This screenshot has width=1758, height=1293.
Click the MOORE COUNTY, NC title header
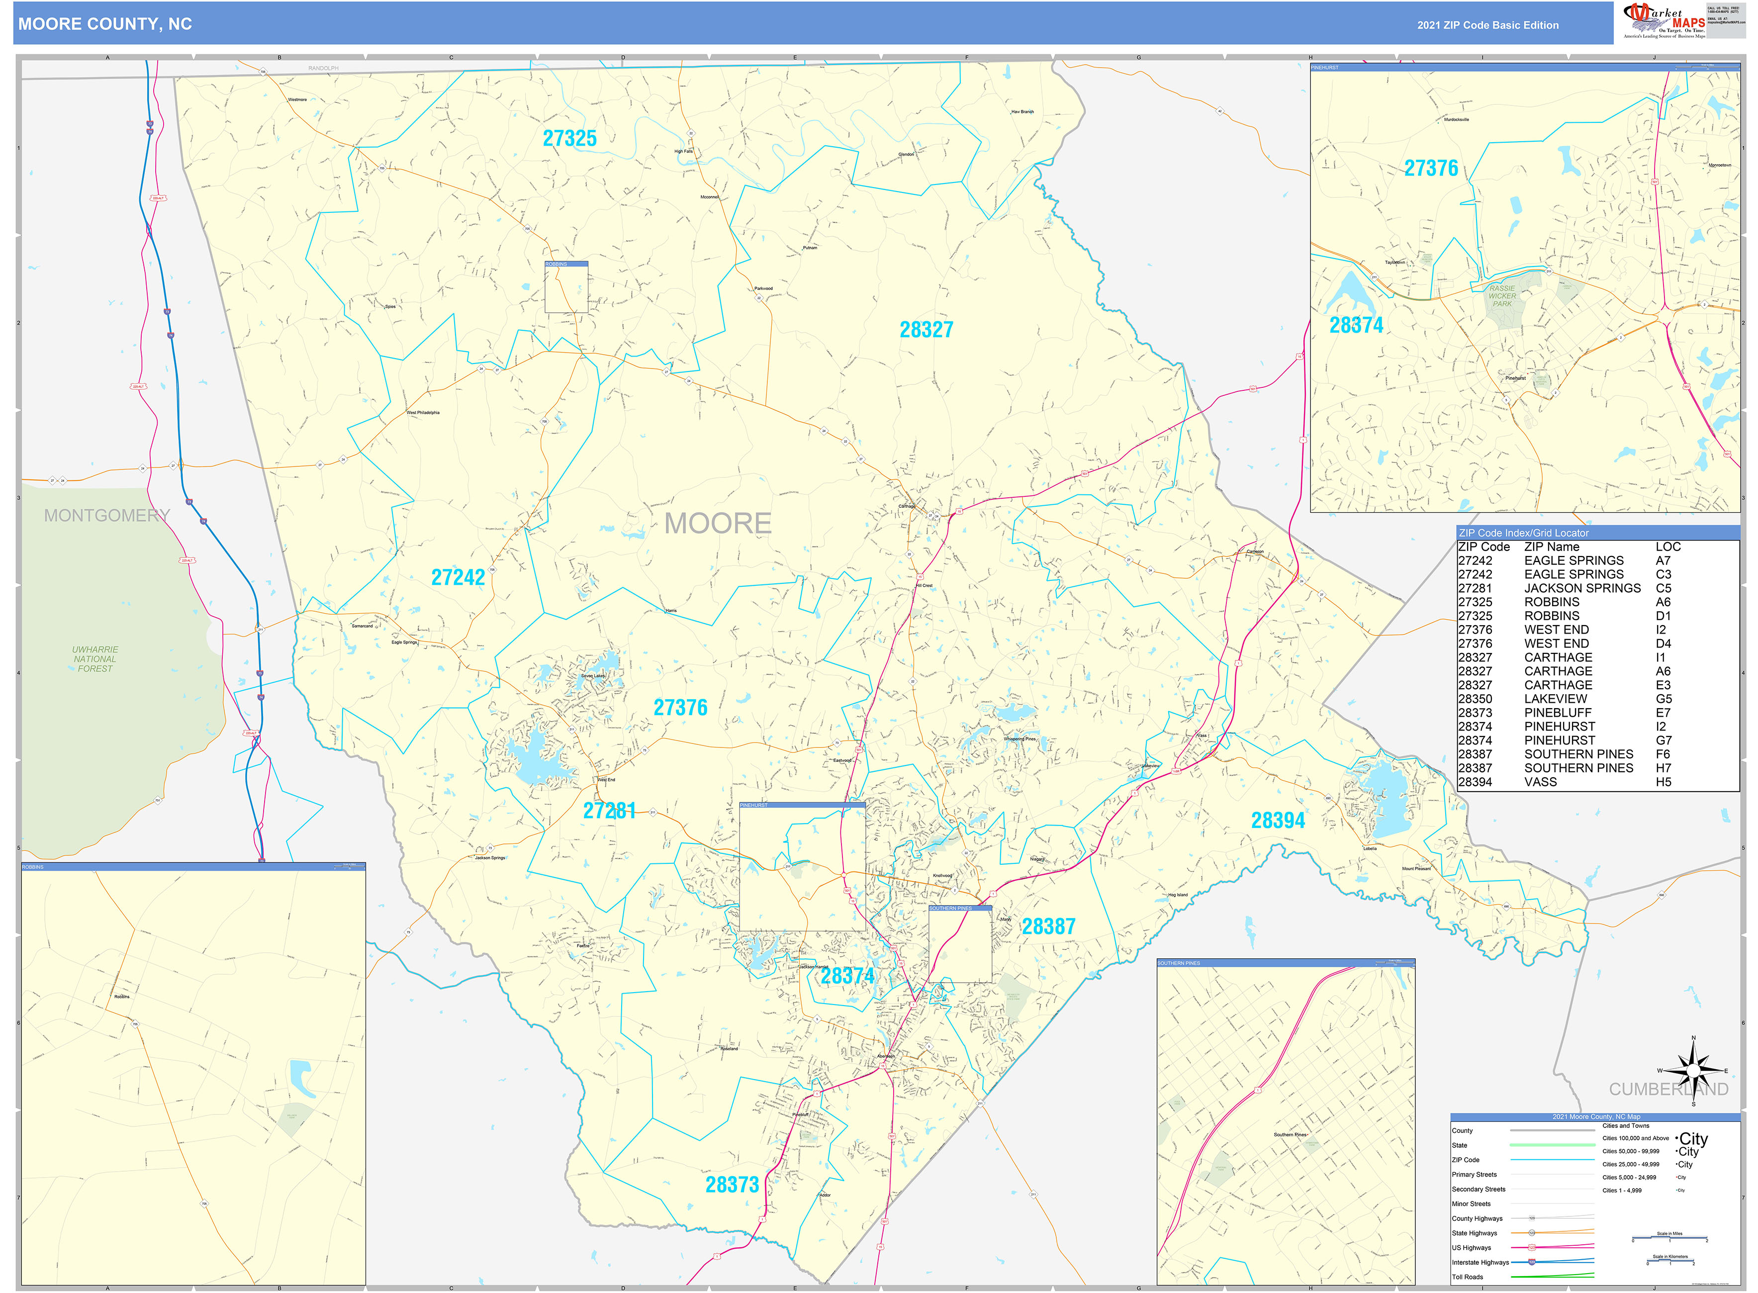105,23
